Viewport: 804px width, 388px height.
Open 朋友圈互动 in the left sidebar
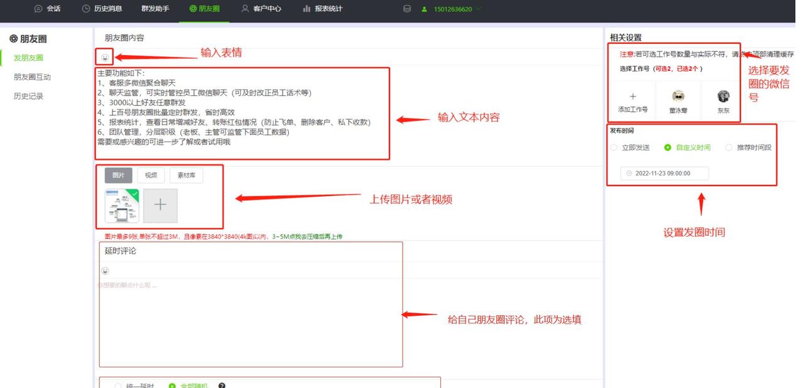point(32,77)
